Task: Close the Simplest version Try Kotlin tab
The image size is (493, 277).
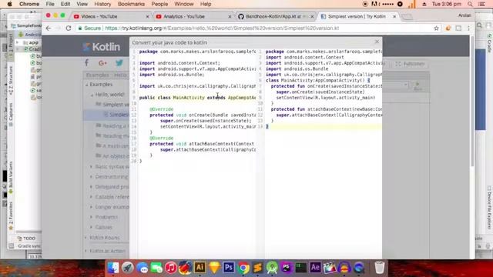Action: point(394,17)
